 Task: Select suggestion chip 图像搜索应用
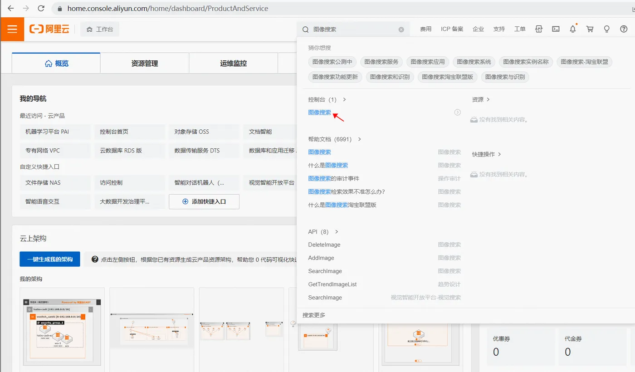(428, 62)
